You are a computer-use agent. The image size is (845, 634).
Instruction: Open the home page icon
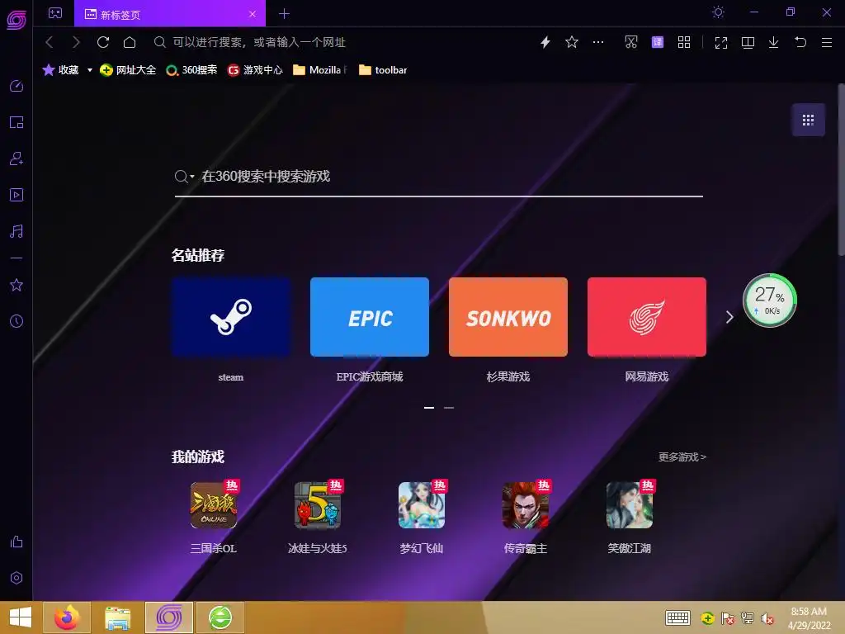130,42
